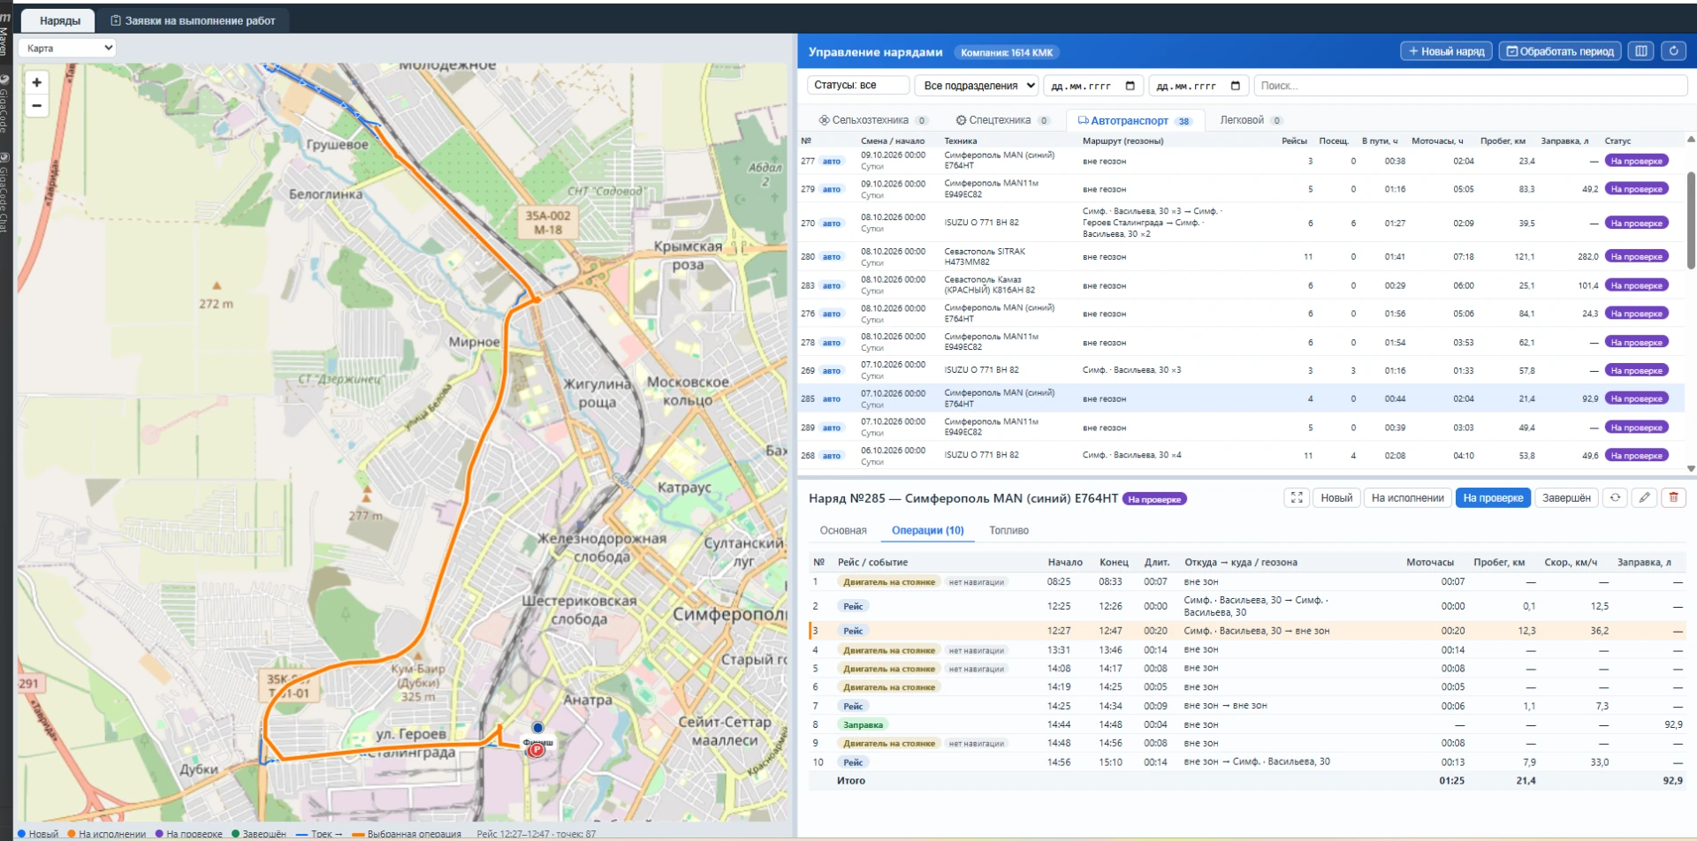Screen dimensions: 1697x841
Task: Select 'Автотранспорт' category tab
Action: click(x=1135, y=121)
